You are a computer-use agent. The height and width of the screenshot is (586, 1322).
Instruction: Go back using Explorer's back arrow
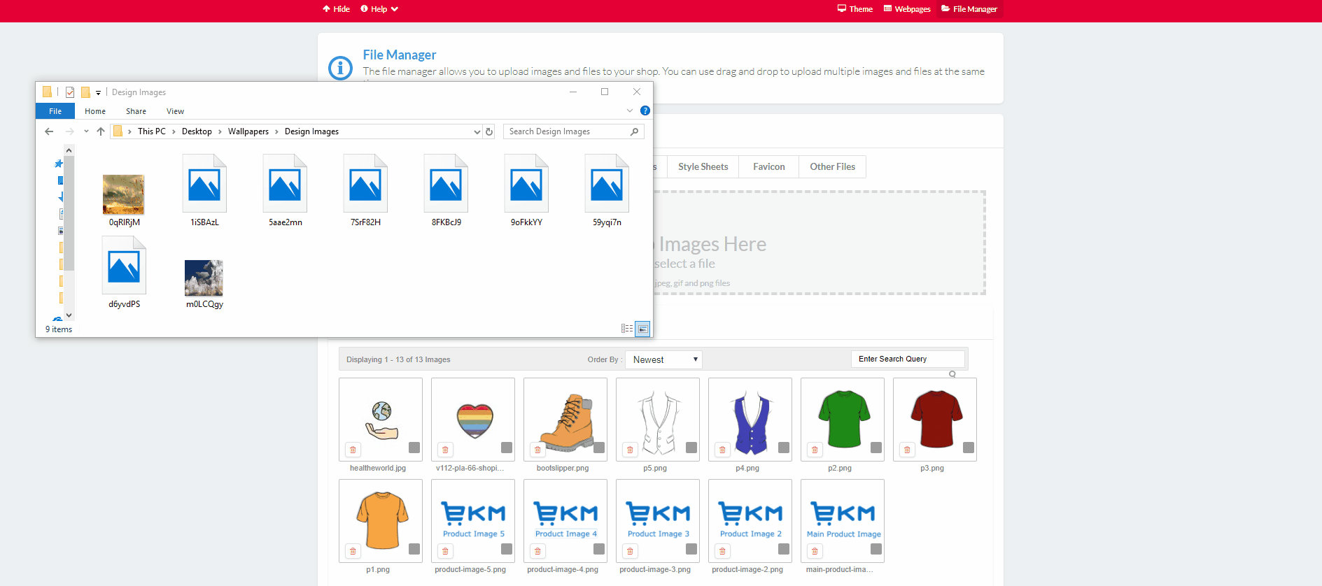tap(49, 131)
